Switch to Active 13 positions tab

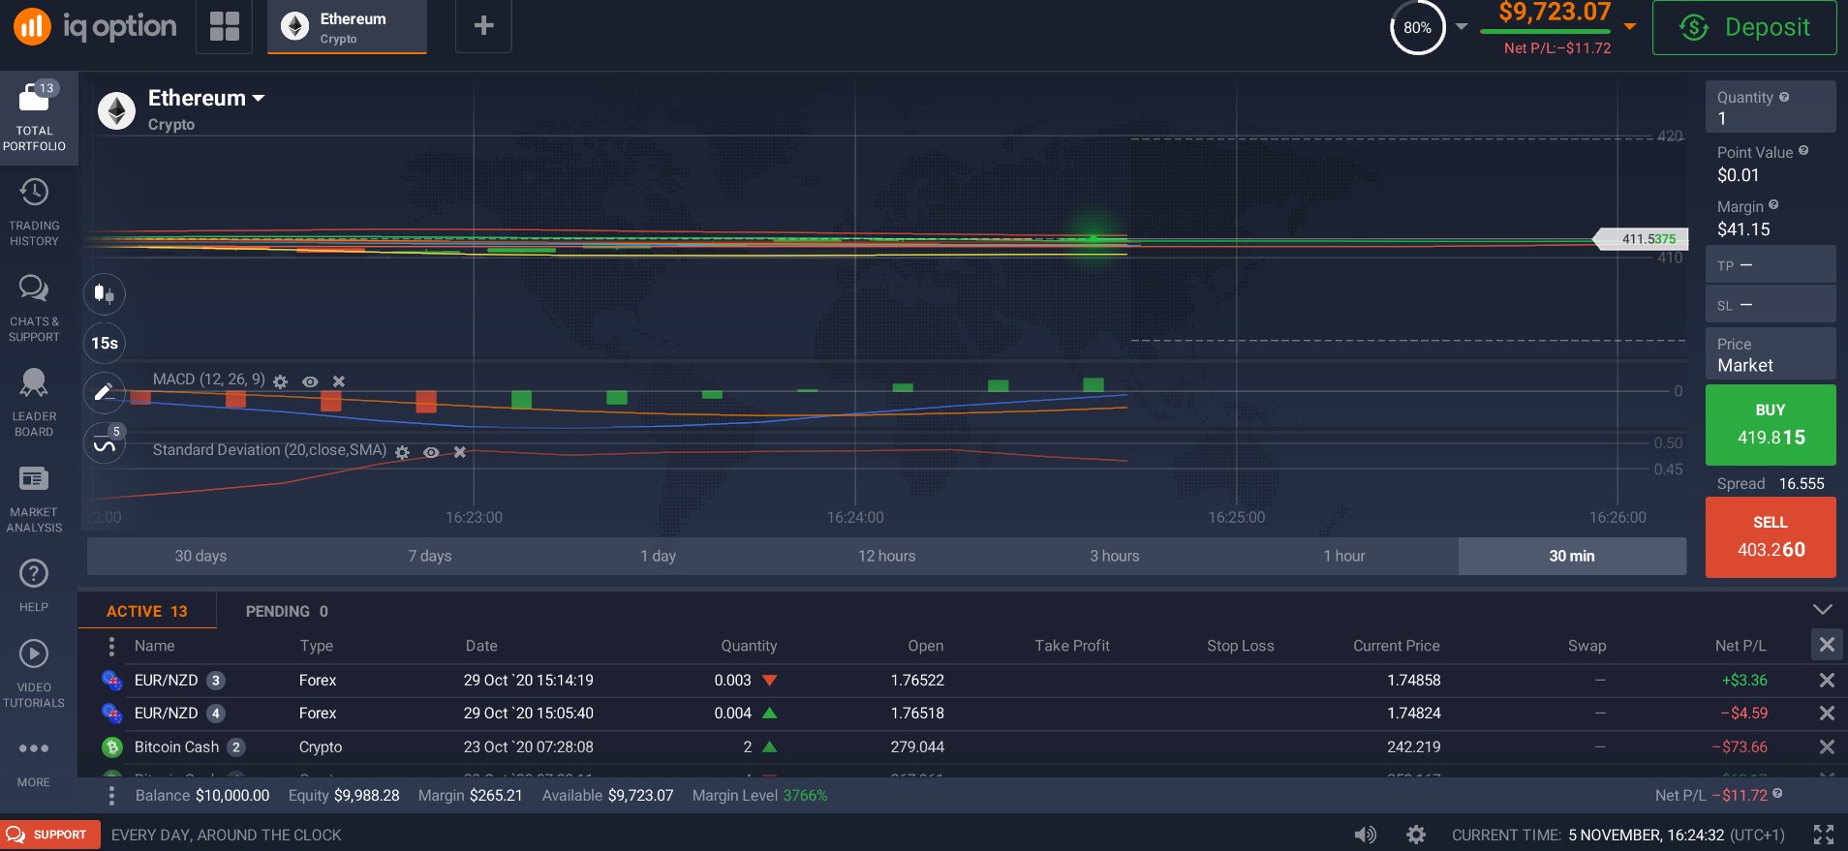147,611
